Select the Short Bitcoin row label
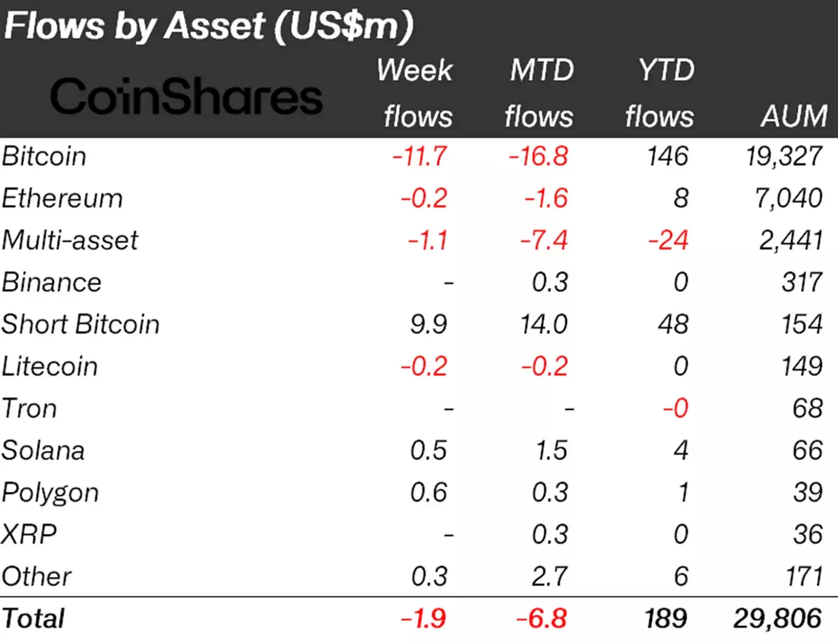The width and height of the screenshot is (838, 642). [x=80, y=324]
